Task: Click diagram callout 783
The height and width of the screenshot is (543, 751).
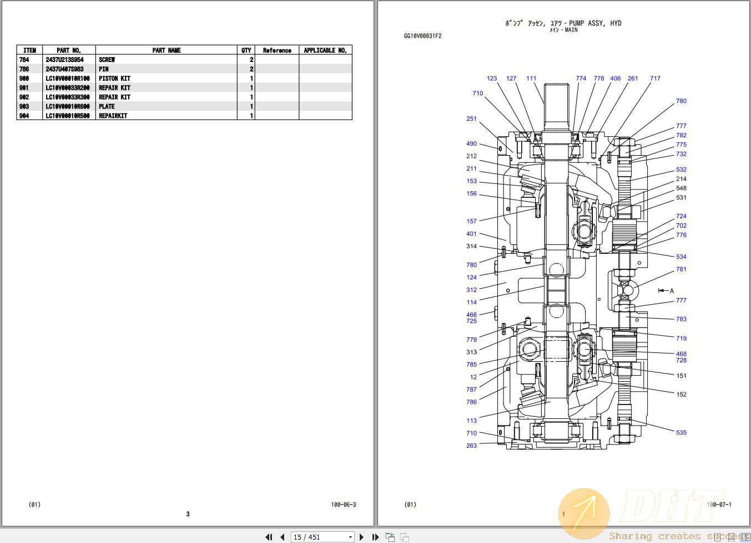Action: tap(681, 320)
